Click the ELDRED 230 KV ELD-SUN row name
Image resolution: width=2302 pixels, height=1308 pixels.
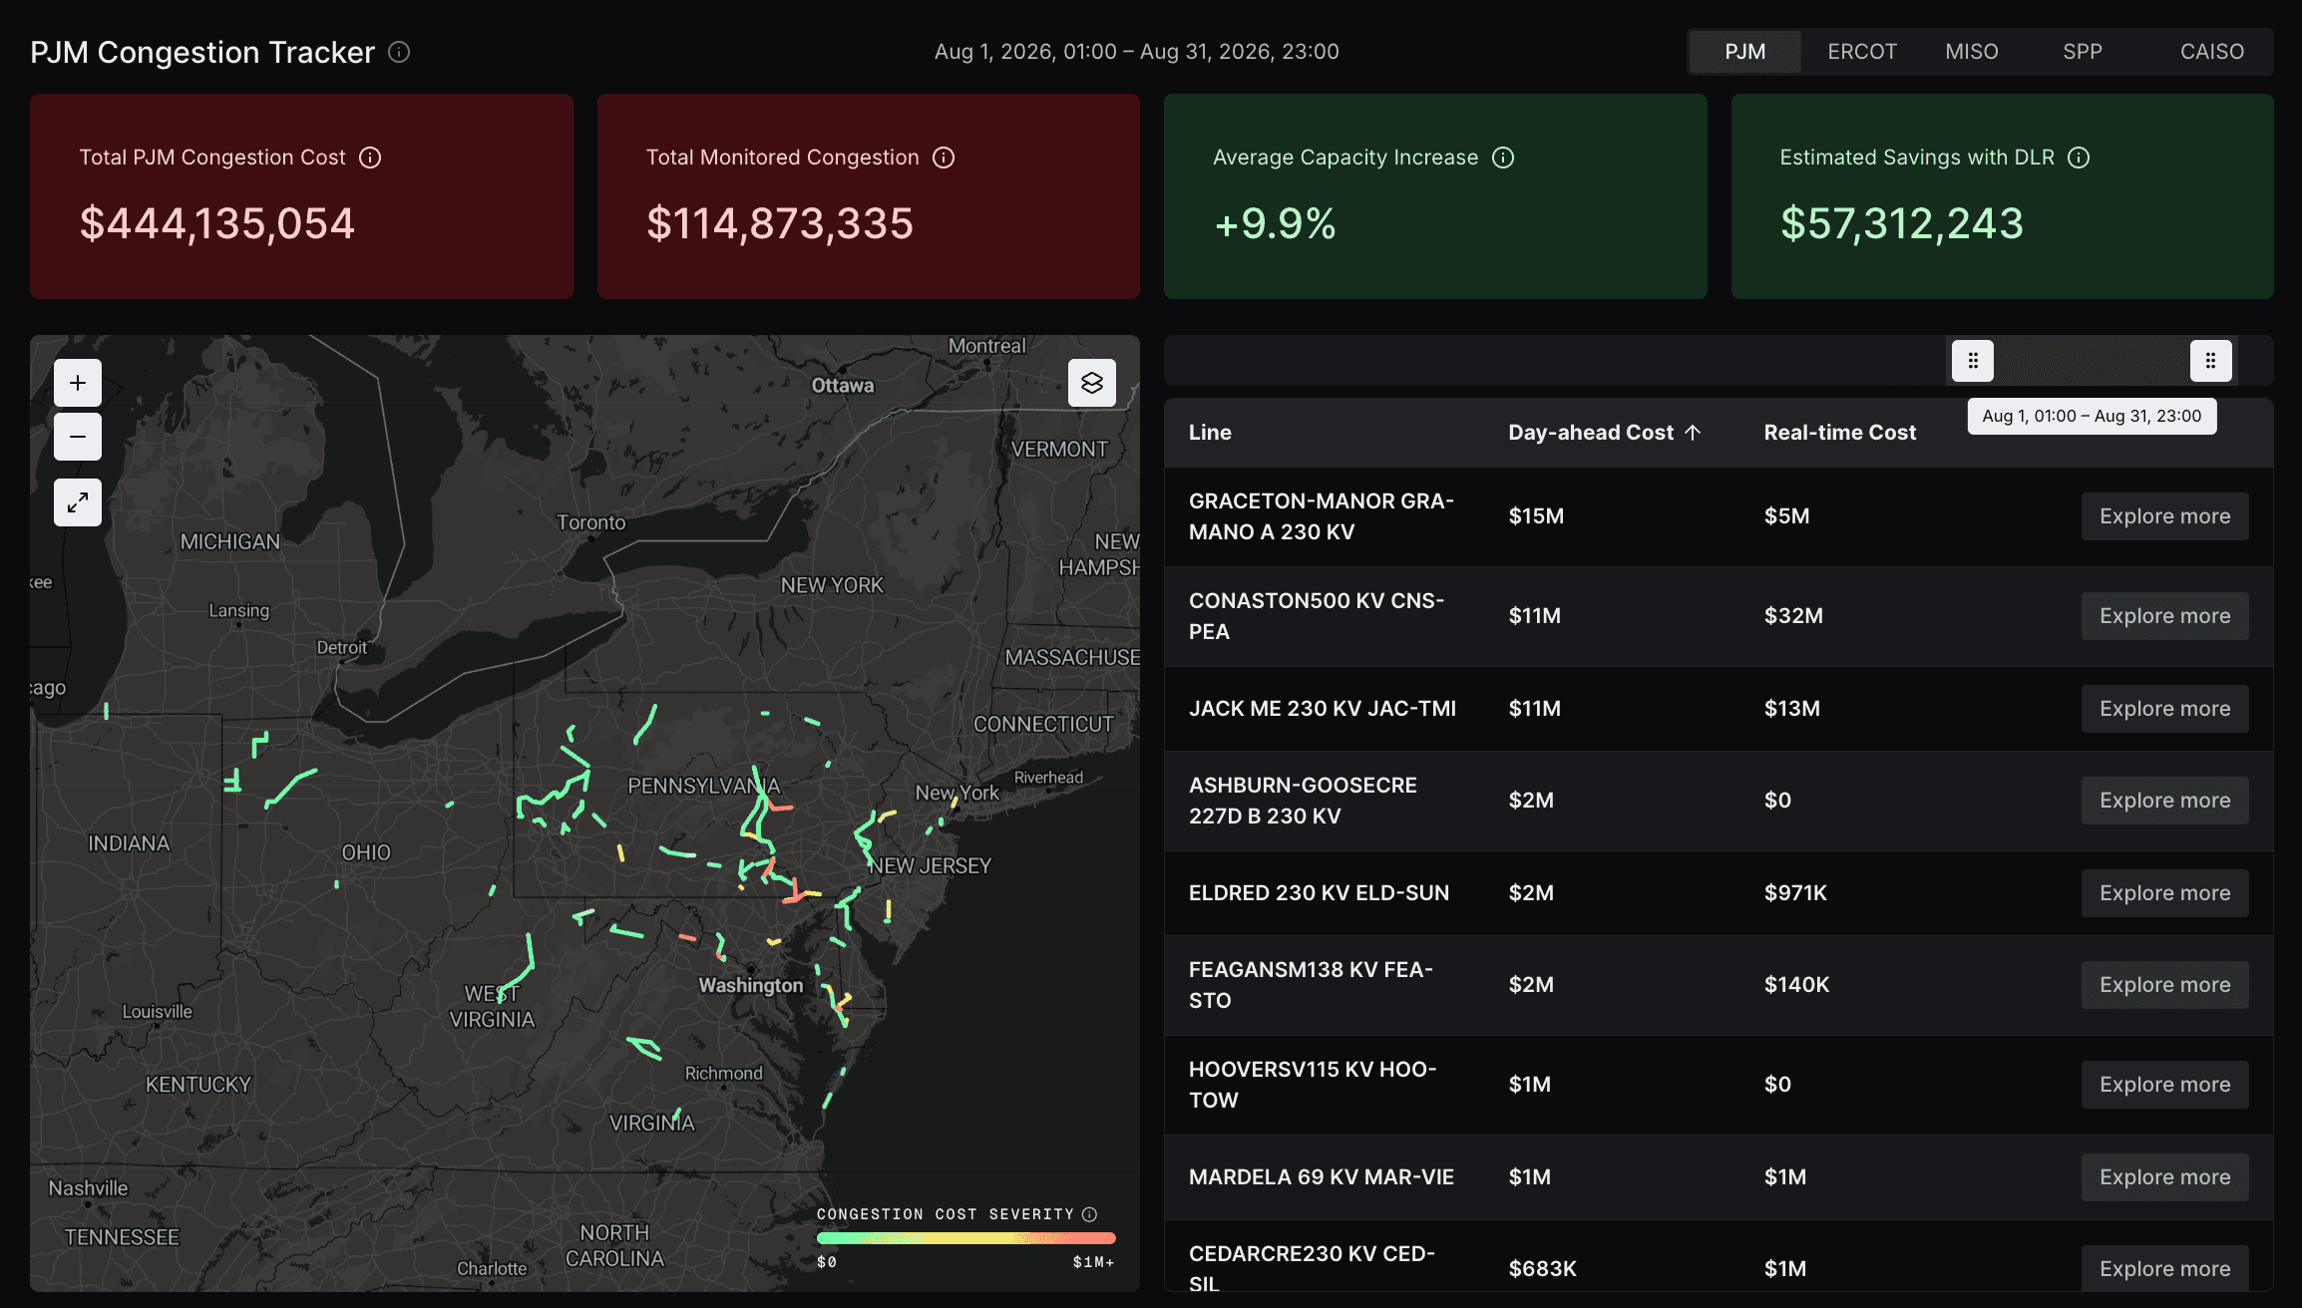pyautogui.click(x=1320, y=893)
